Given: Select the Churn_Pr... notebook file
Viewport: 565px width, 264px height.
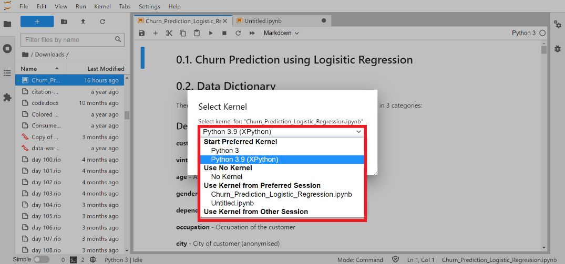Looking at the screenshot, I should click(69, 80).
